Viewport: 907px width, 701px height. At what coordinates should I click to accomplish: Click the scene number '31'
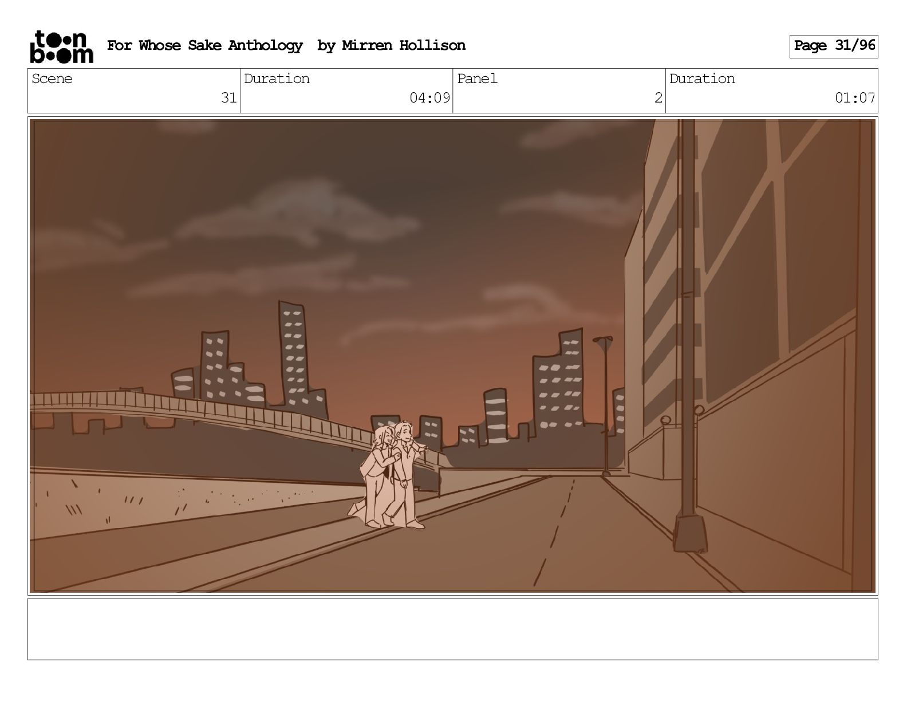pyautogui.click(x=229, y=98)
